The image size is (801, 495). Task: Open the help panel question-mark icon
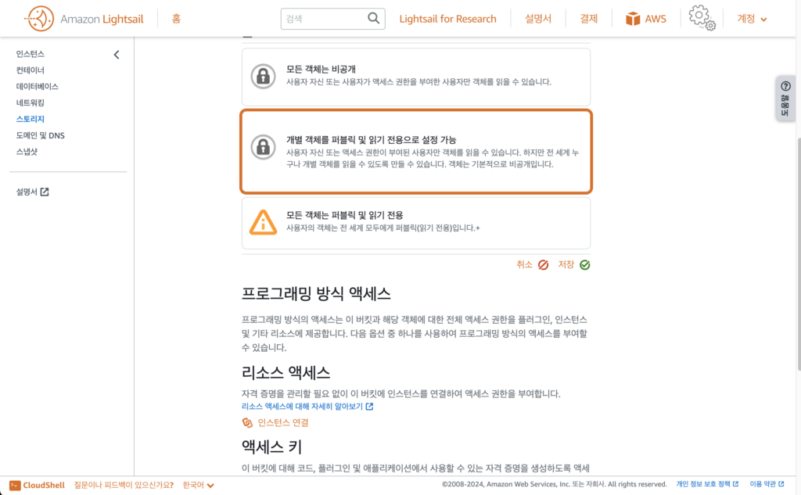tap(785, 86)
